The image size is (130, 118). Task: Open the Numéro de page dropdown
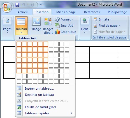(109, 32)
